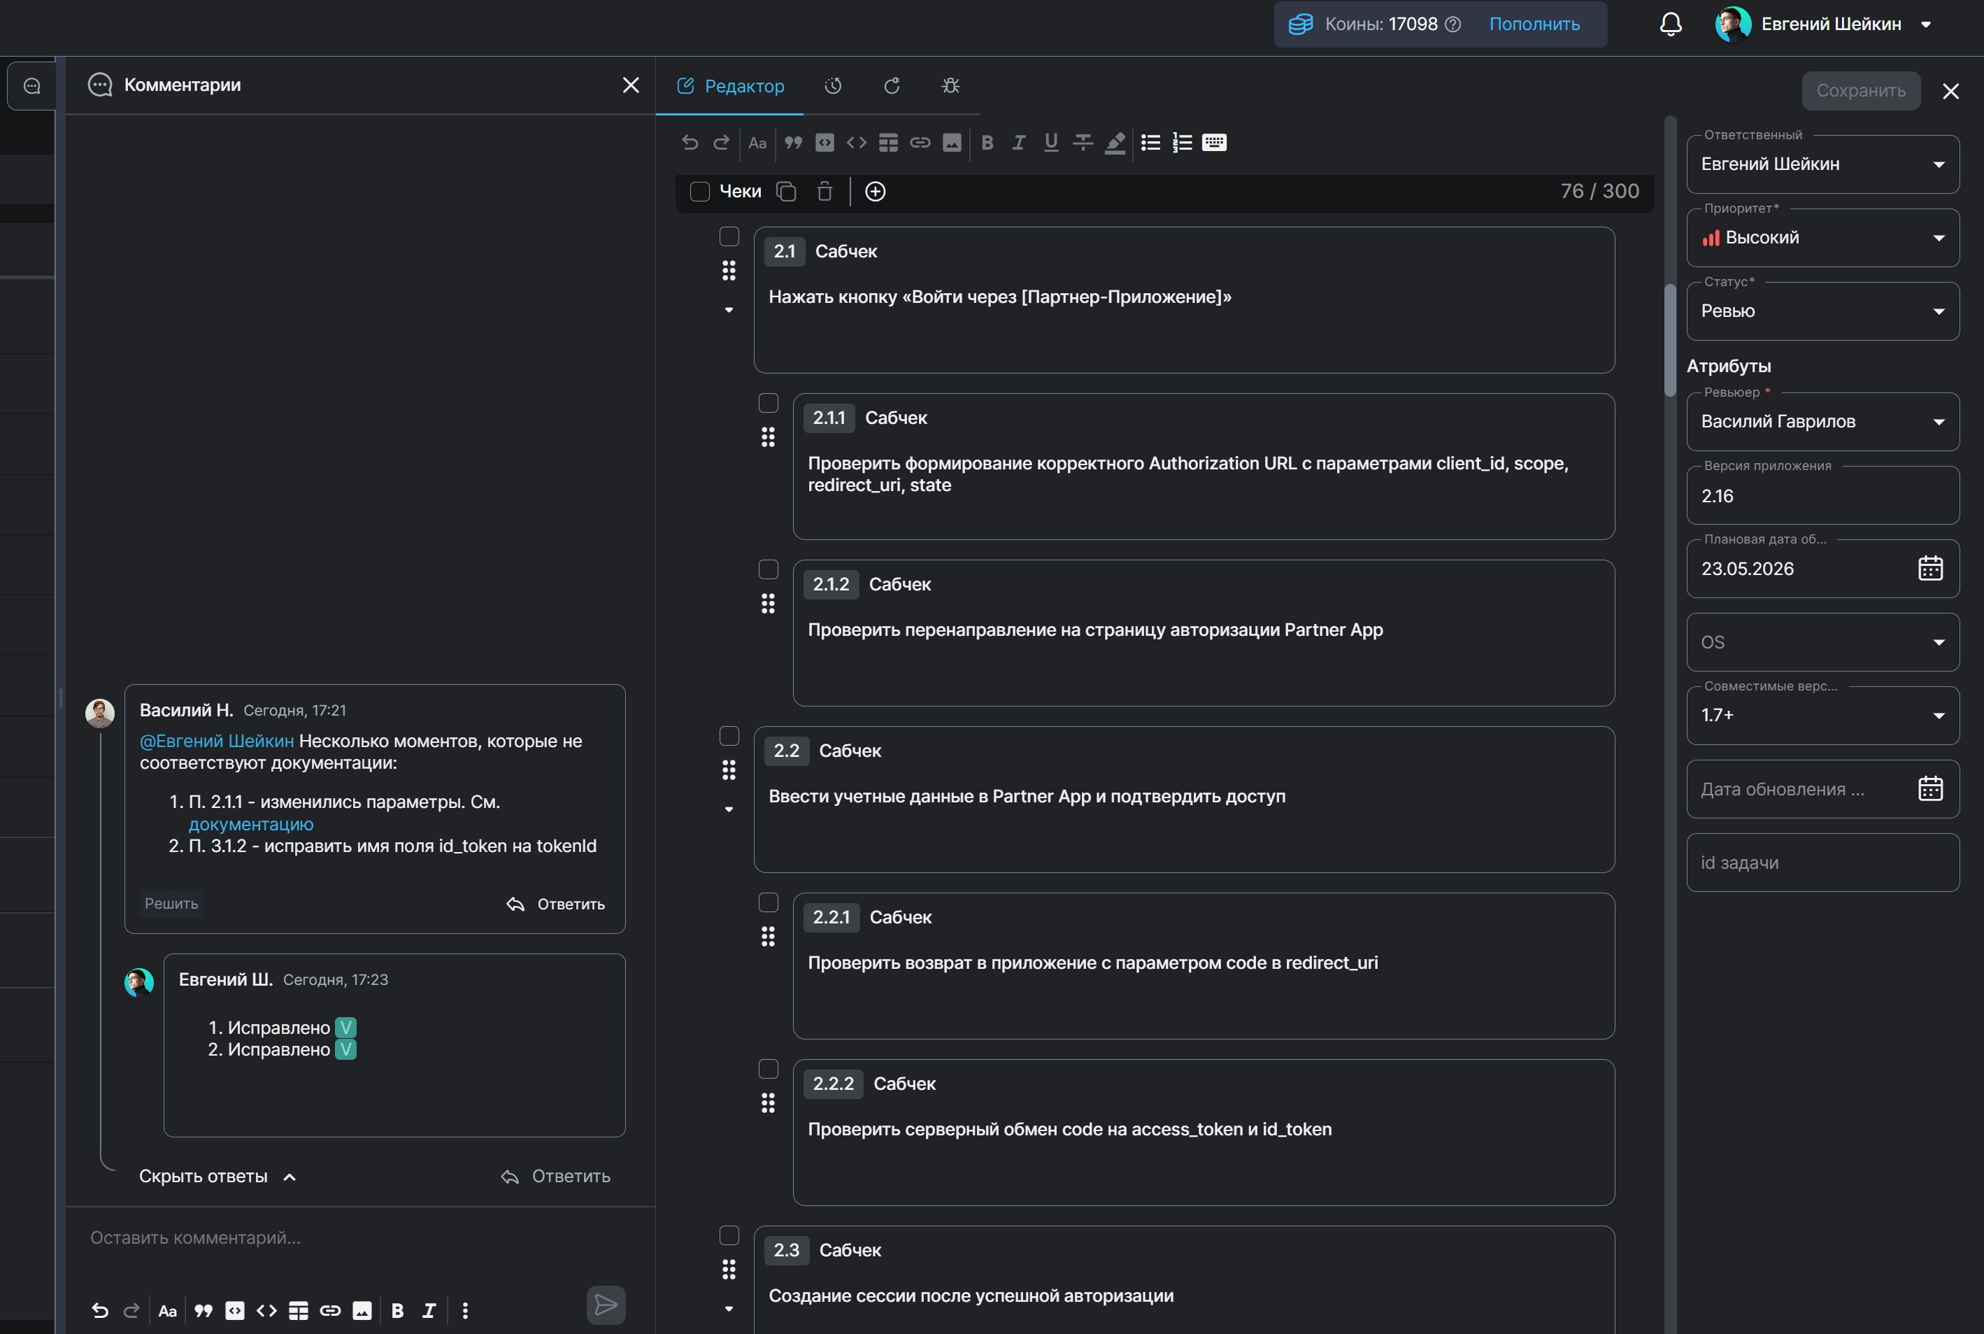
Task: Click the Решить button on Василий's comment
Action: pos(171,904)
